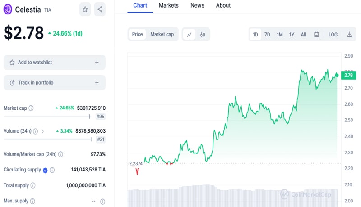Screen dimensions: 361x207
Task: Switch to line chart view
Action: pos(189,35)
